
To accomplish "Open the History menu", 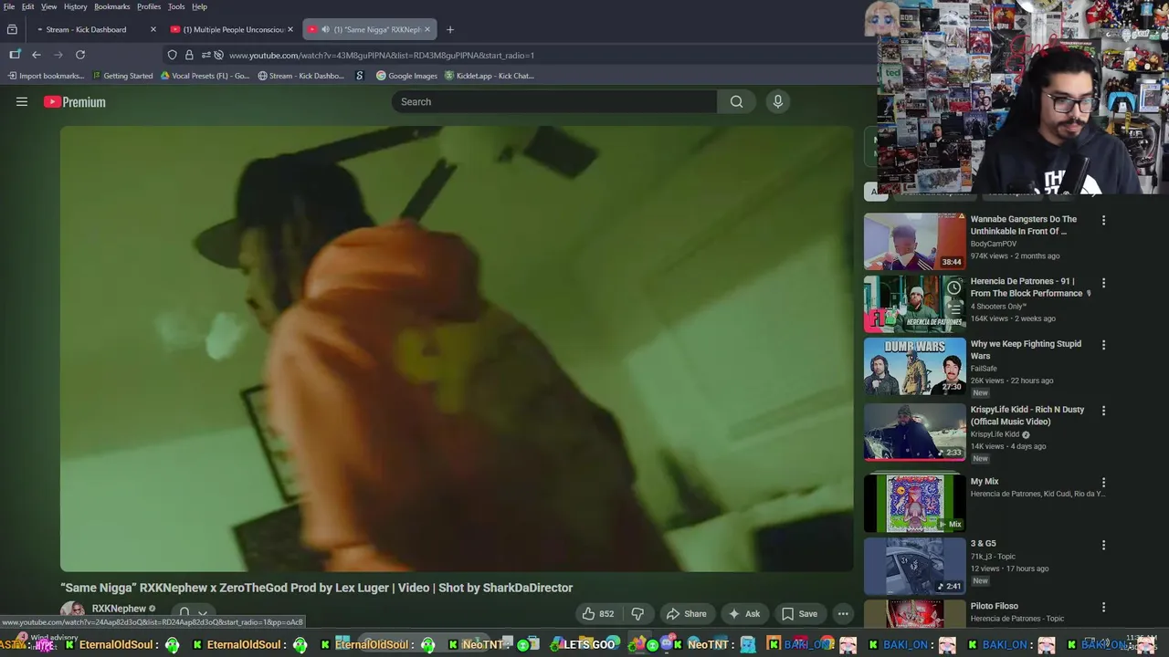I will click(x=76, y=6).
